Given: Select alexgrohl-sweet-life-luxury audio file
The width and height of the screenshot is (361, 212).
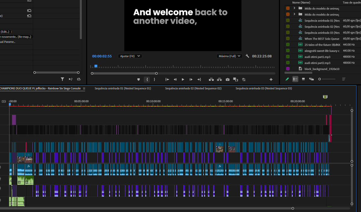Looking at the screenshot, I should [x=322, y=51].
